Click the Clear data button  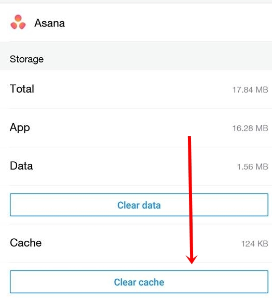[139, 205]
